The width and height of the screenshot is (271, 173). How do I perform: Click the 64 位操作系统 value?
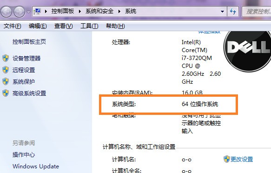click(x=200, y=104)
